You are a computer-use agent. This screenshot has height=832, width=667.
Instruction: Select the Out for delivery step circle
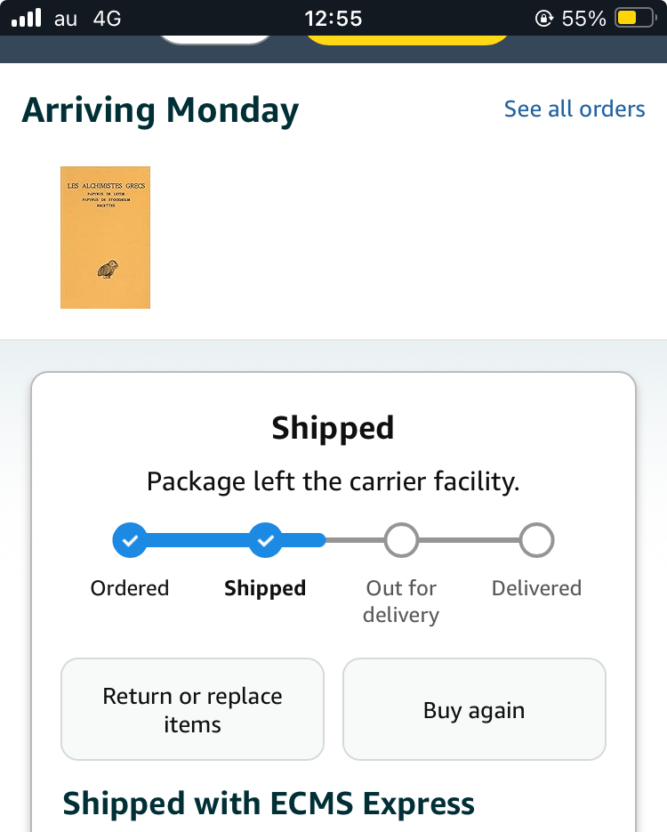401,539
